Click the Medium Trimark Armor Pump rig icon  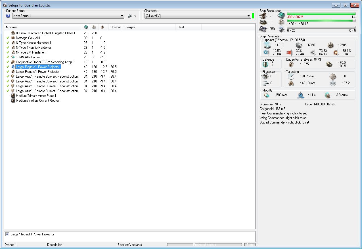[13, 96]
